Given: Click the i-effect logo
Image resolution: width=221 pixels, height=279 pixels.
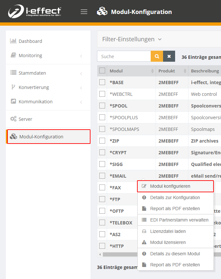Looking at the screenshot, I should [x=35, y=11].
